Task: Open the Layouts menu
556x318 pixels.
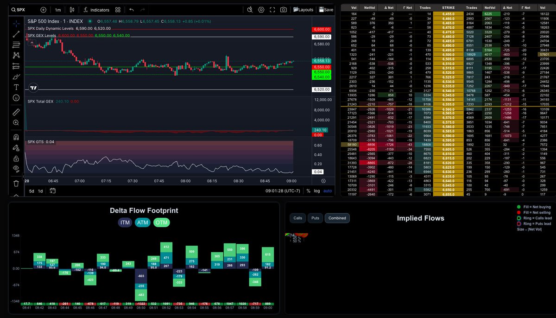Action: pos(303,10)
